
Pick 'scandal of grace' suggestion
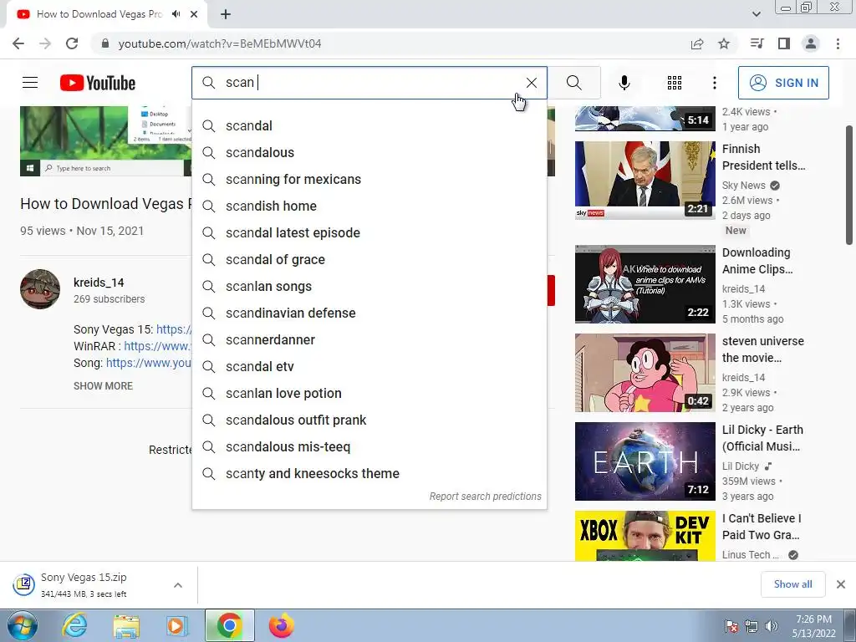[369, 260]
